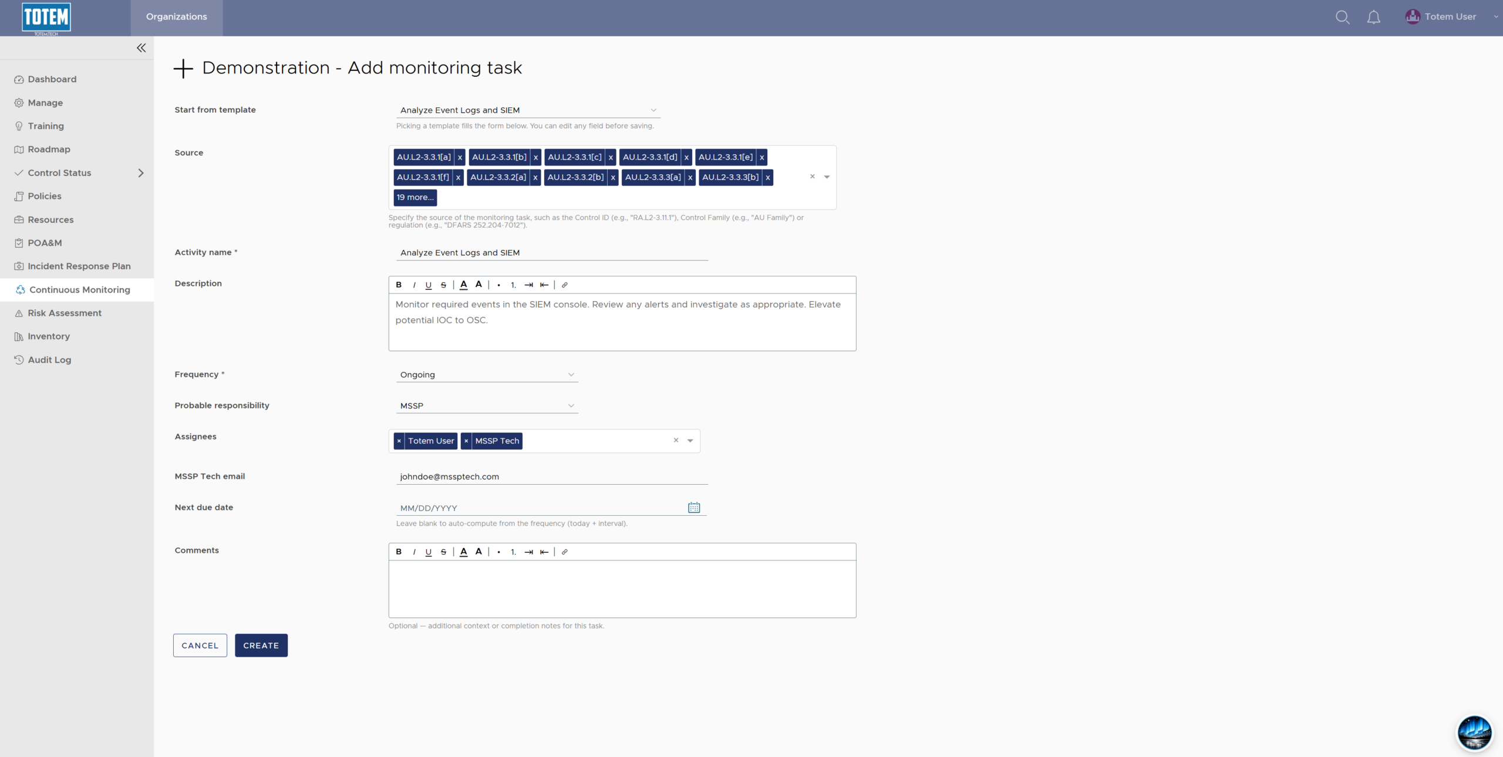Toggle bold in Description toolbar

tap(399, 285)
